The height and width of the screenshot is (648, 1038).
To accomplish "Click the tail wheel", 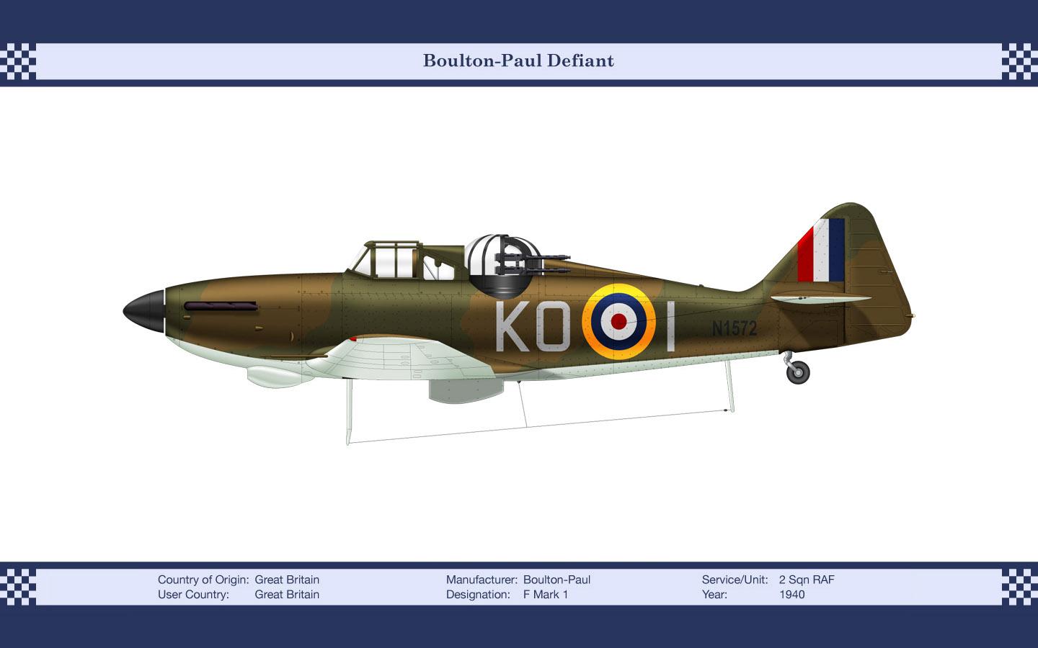I will [798, 372].
